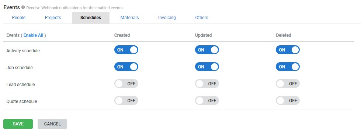Disable Activity schedule Created toggle
Screen dimensions: 361x135
click(126, 50)
